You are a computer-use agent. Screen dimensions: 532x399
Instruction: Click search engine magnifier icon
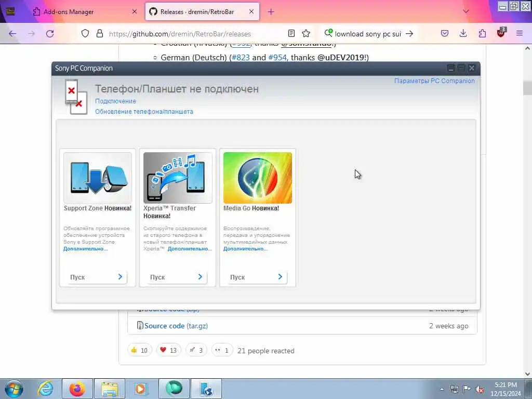coord(328,33)
